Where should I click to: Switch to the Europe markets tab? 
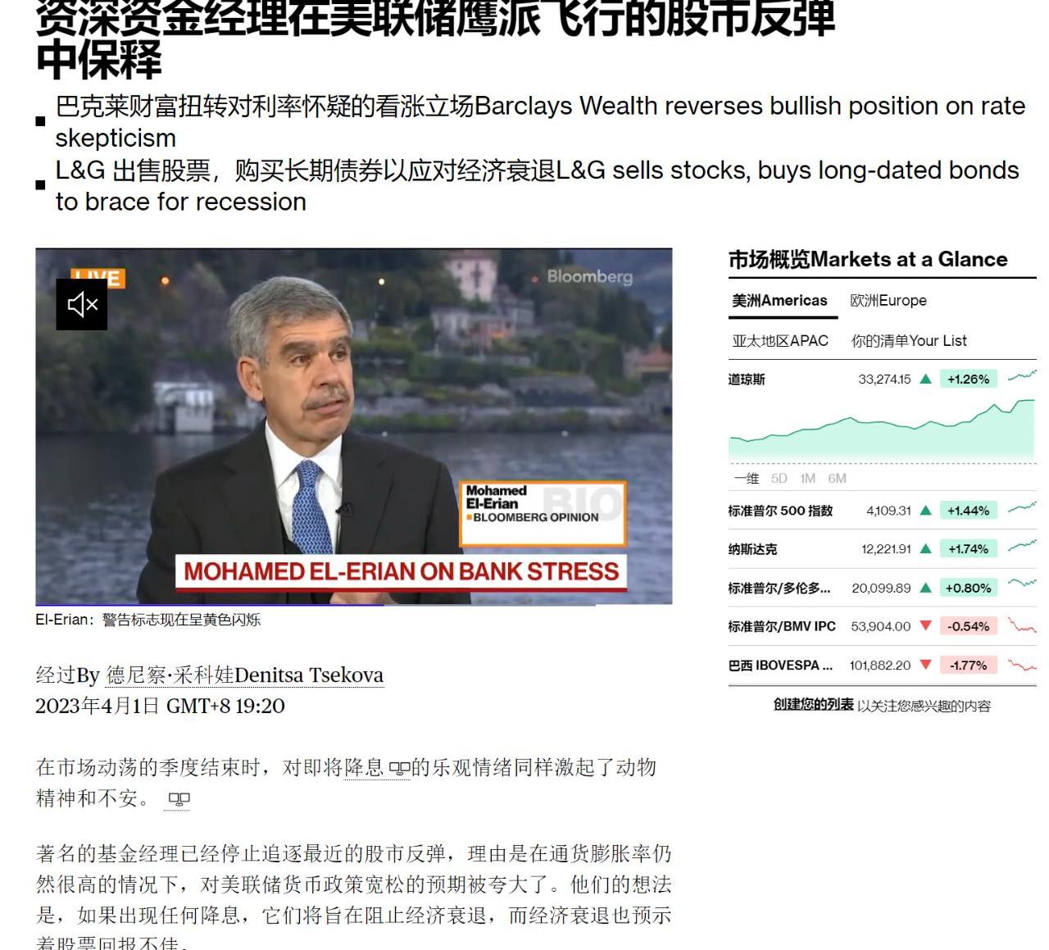click(x=888, y=301)
